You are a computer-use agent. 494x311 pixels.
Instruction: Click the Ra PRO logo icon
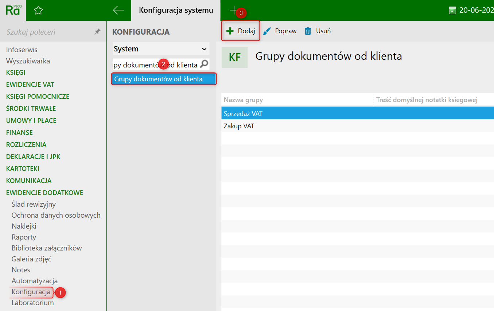click(13, 10)
